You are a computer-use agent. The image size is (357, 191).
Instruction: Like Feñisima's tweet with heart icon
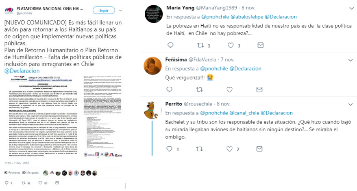point(229,89)
